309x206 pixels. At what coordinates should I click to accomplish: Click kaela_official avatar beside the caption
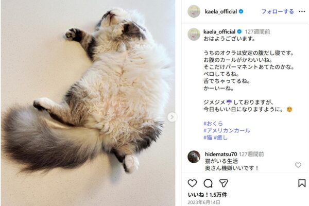tap(194, 35)
